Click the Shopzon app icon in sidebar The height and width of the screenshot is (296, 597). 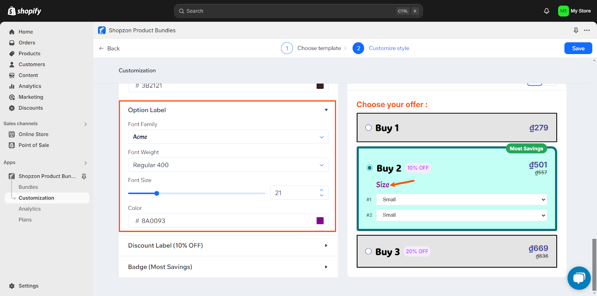tap(12, 176)
